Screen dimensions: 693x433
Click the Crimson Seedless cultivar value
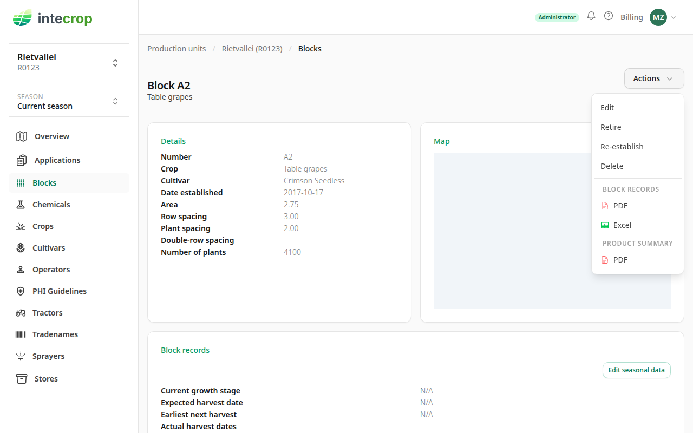point(314,181)
